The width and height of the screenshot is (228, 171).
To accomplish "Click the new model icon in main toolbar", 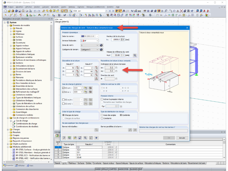I will (x=5, y=11).
